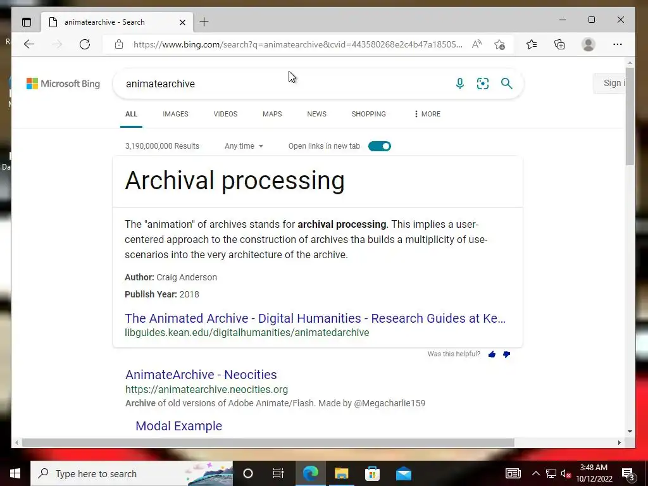Screen dimensions: 648x486
Task: Click the scroll right arrow
Action: point(619,442)
